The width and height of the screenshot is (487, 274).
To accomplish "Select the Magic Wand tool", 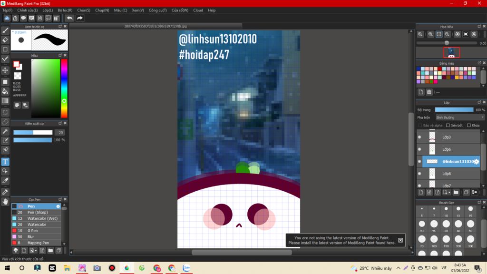I will click(x=5, y=131).
